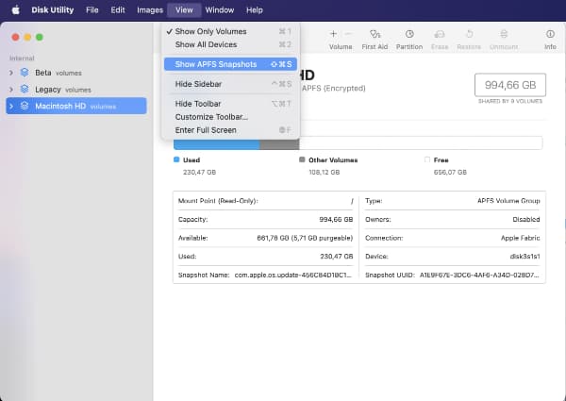
Task: Click the Free space GB value
Action: [450, 172]
